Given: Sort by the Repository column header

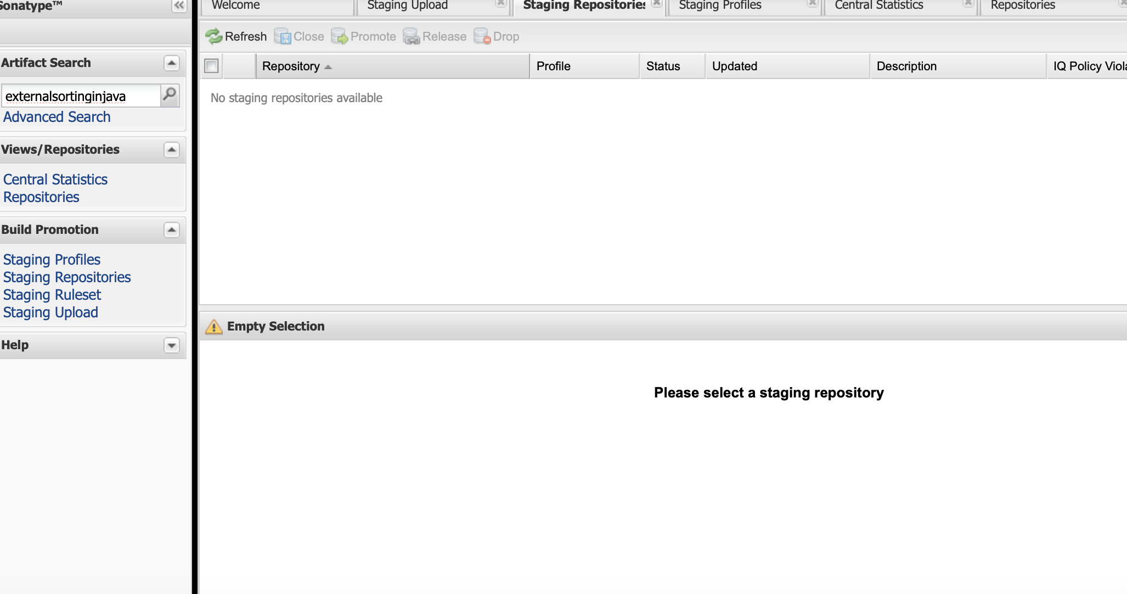Looking at the screenshot, I should [x=291, y=66].
